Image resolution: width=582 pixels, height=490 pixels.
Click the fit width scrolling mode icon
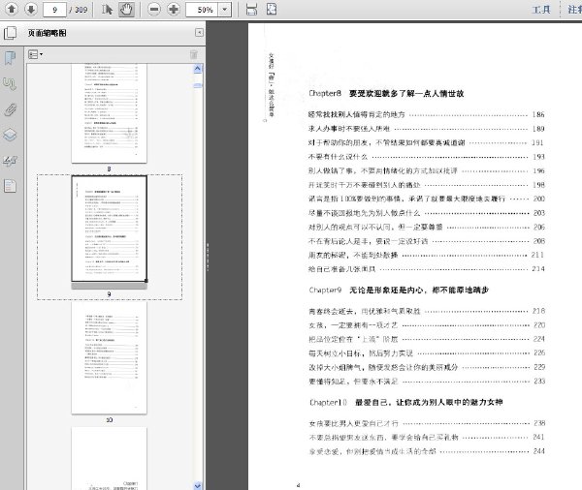pos(251,10)
